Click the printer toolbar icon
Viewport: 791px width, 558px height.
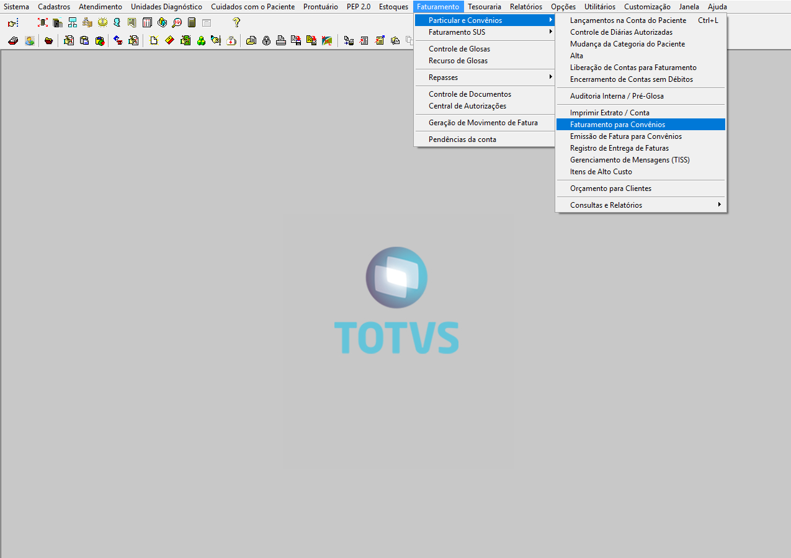(x=281, y=41)
